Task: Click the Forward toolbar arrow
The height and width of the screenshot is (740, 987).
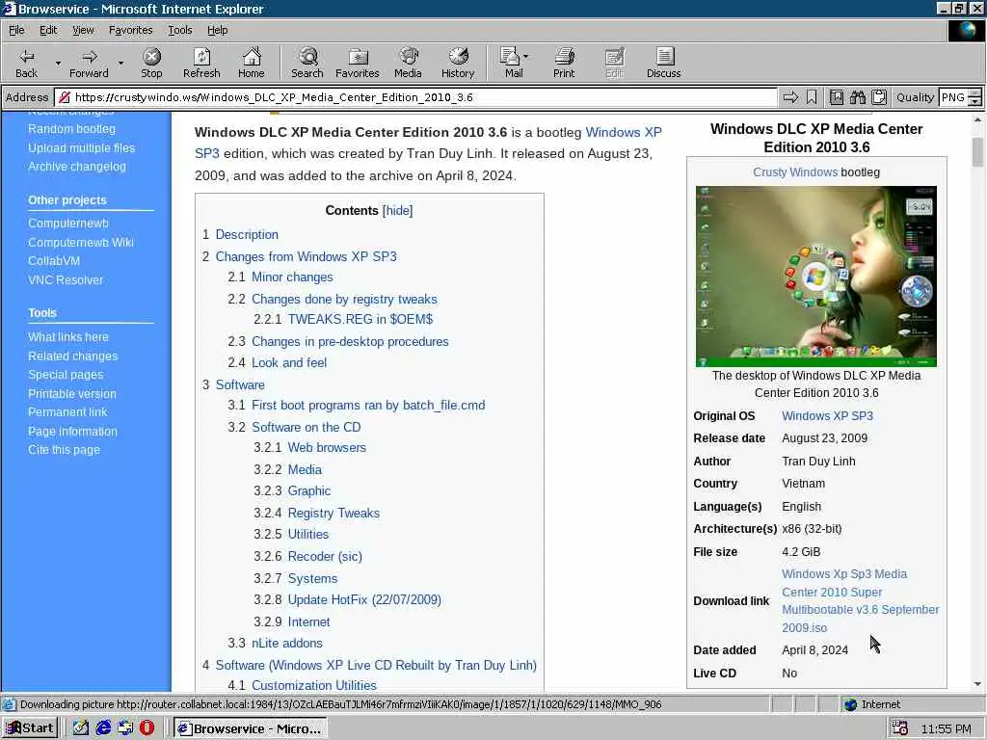Action: pos(89,63)
